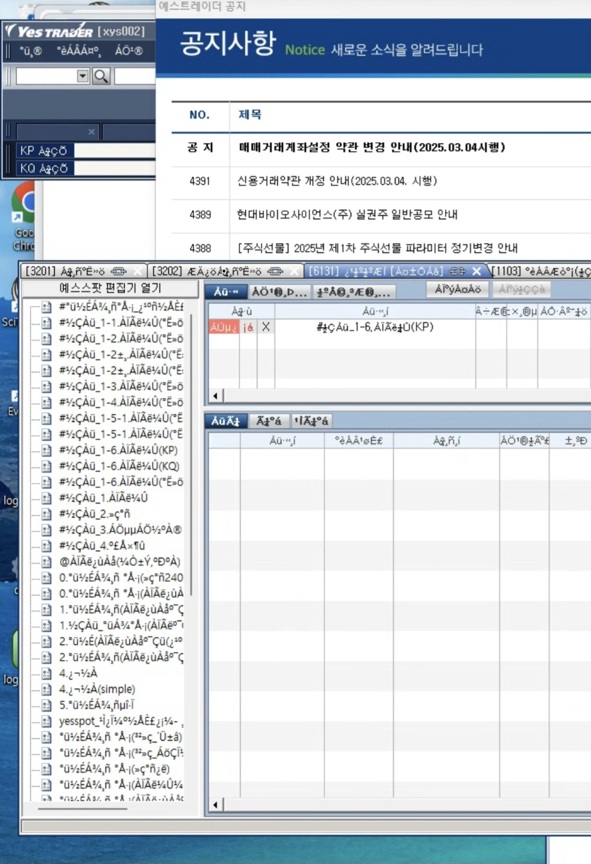Click the file icon beside '4.¿¬½À(simple)'
This screenshot has height=864, width=591.
[x=47, y=689]
